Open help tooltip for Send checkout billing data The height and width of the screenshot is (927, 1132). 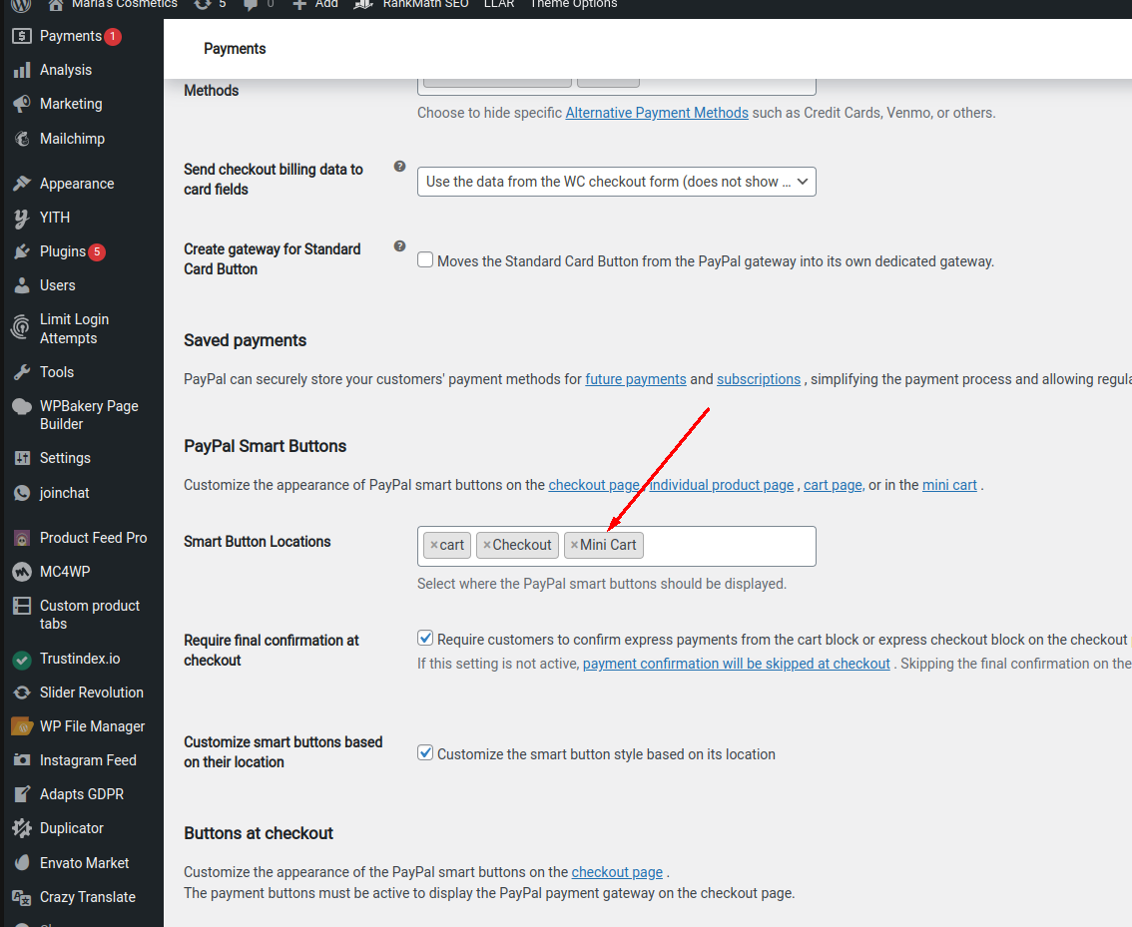coord(399,167)
